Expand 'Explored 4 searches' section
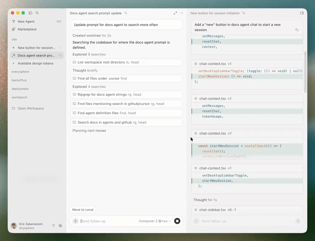The width and height of the screenshot is (315, 241). [x=89, y=87]
